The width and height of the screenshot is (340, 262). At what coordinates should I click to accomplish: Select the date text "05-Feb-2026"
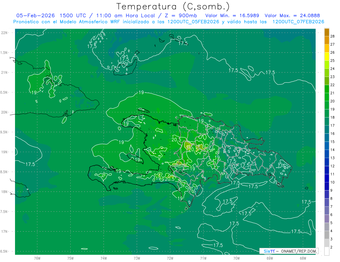pyautogui.click(x=35, y=16)
